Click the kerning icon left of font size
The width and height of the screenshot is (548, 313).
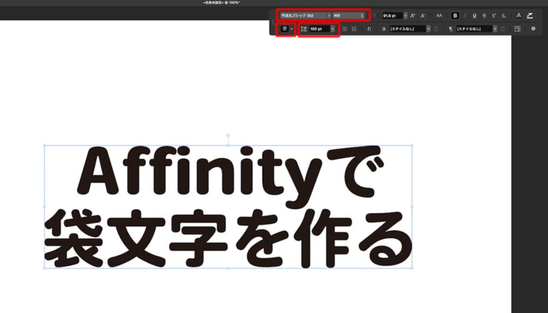point(375,16)
